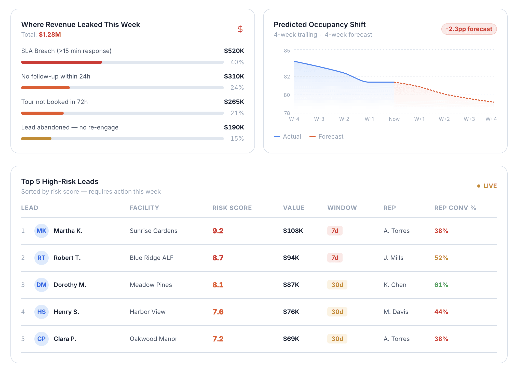This screenshot has width=515, height=371.
Task: Click Clara P.'s CP avatar circle
Action: pyautogui.click(x=41, y=339)
